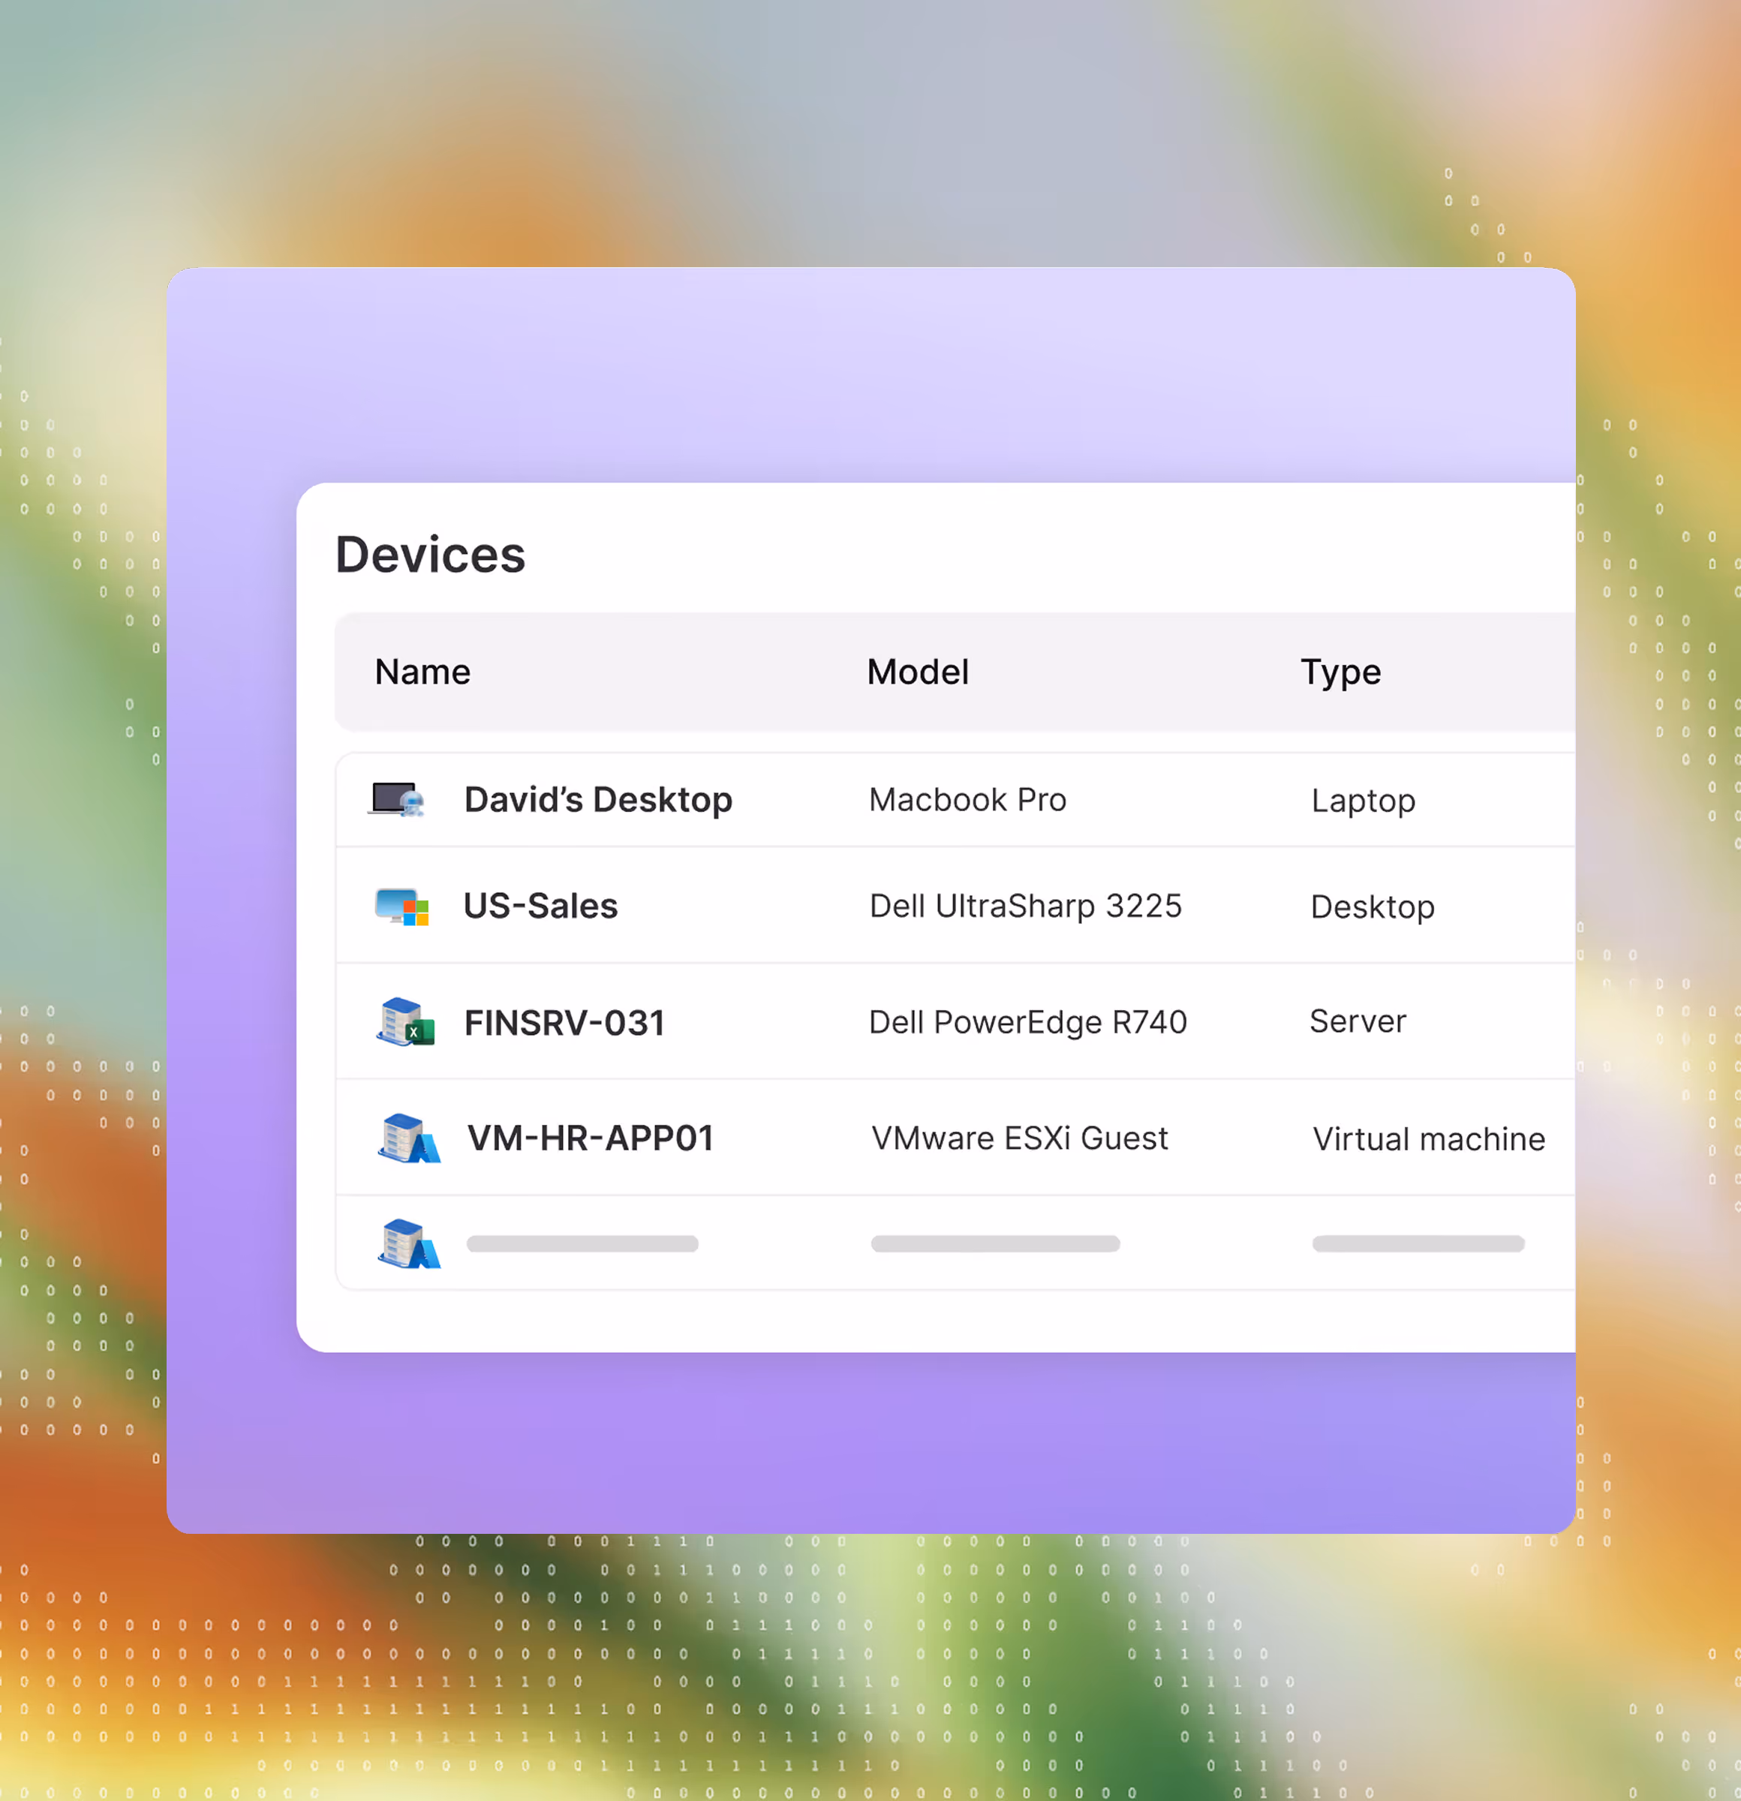The width and height of the screenshot is (1741, 1801).
Task: Click the Dell UltraSharp 3225 model cell
Action: [1025, 906]
